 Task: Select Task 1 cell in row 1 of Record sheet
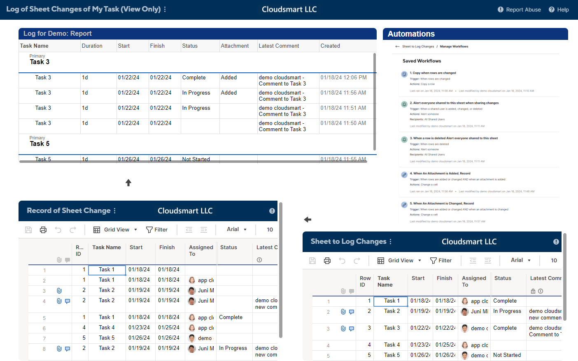[x=107, y=270]
